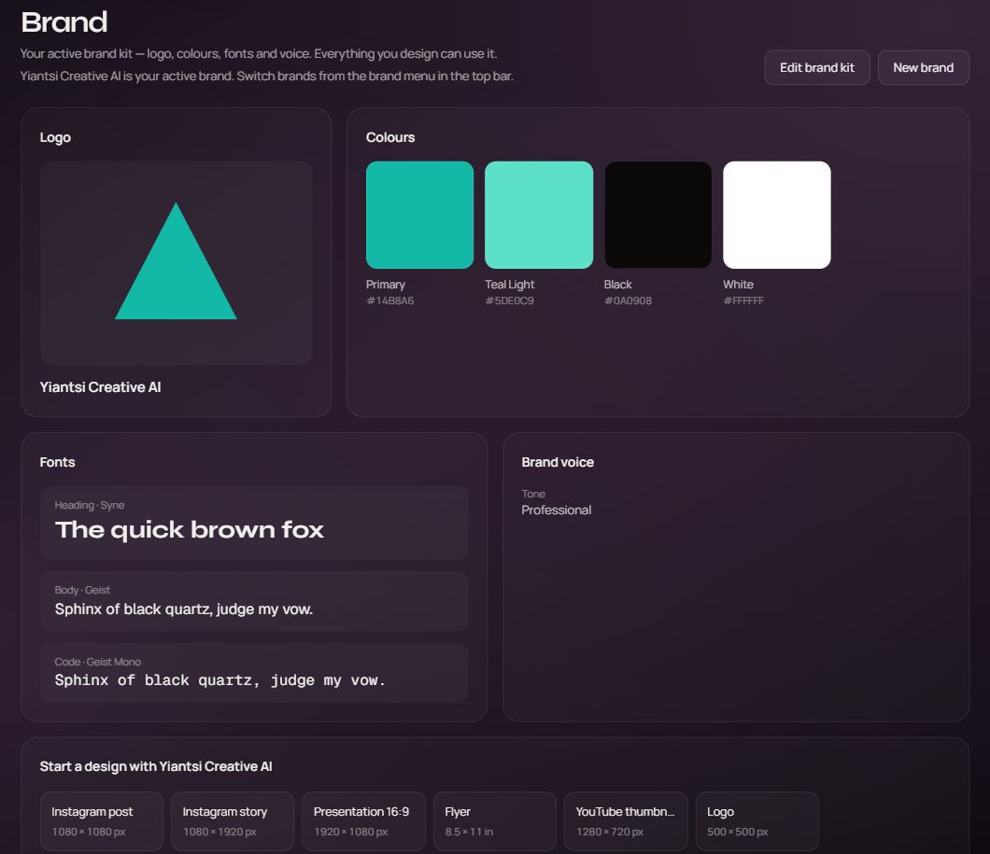Click the Colours section title
The image size is (990, 854).
390,137
